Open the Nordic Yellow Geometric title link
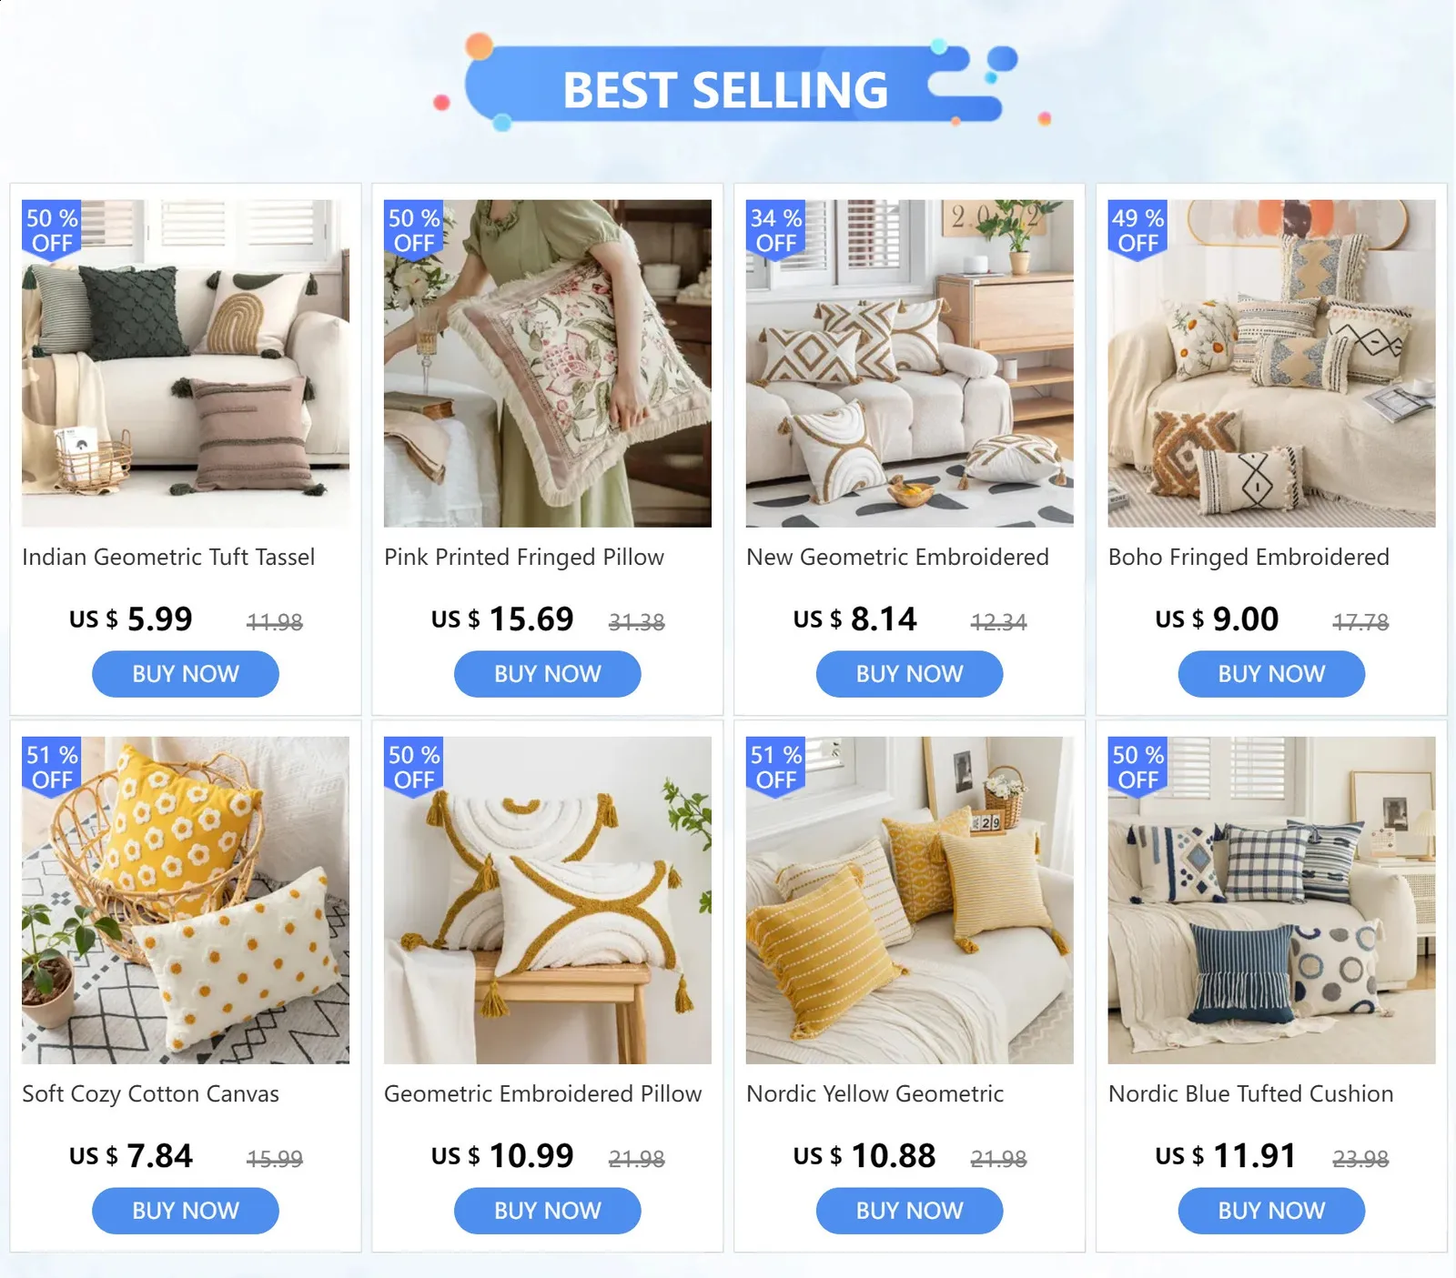Screen dimensions: 1456x1278 tap(875, 1093)
